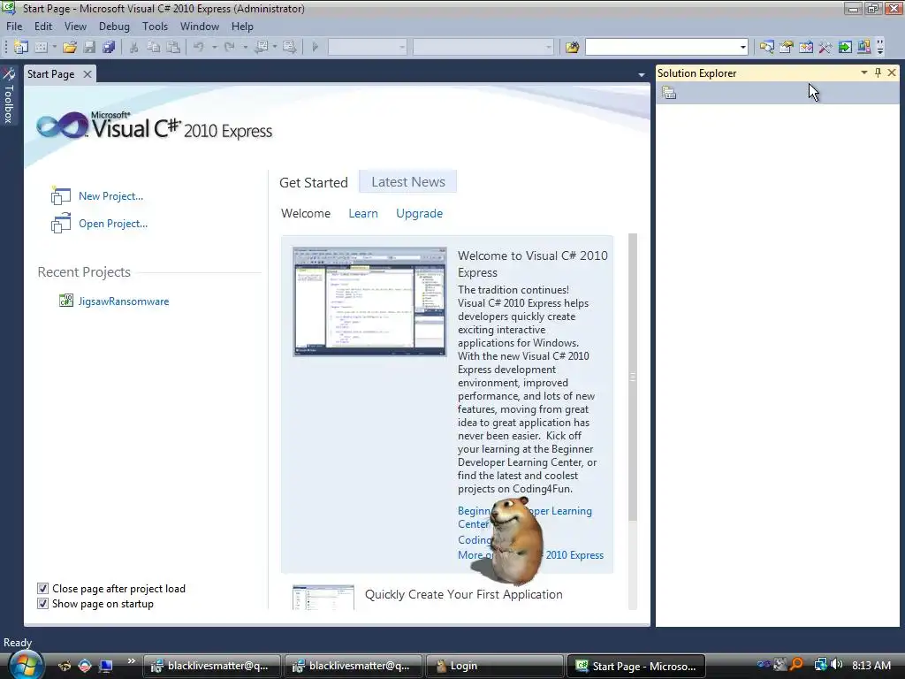The image size is (905, 679).
Task: Click the Navigate Forward icon
Action: pos(290,47)
